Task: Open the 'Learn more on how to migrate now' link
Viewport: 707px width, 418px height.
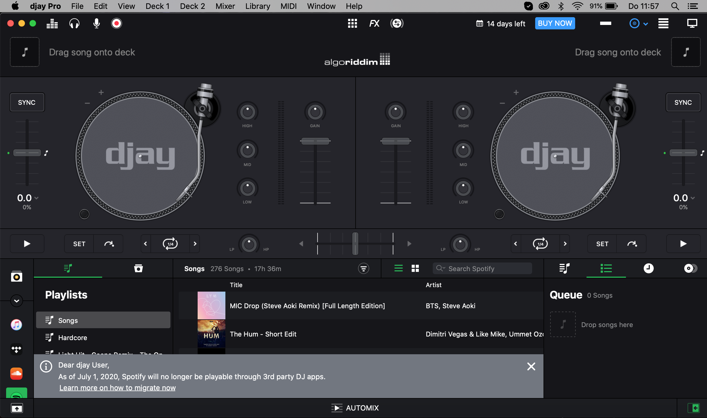Action: coord(117,388)
